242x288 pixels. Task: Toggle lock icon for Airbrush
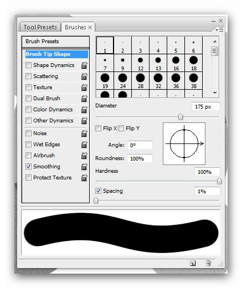84,156
